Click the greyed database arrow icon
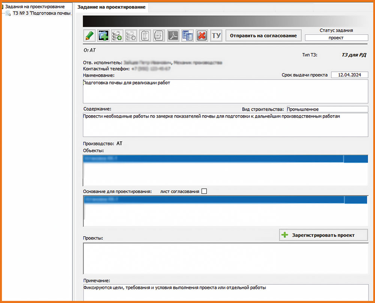The width and height of the screenshot is (375, 303). coord(131,36)
